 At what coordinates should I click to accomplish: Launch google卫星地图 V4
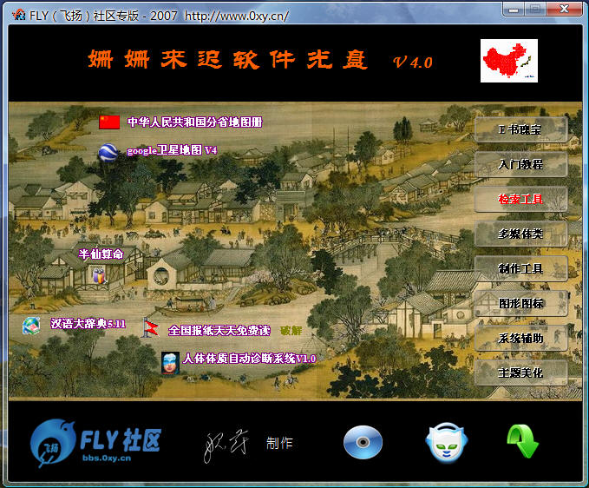173,150
